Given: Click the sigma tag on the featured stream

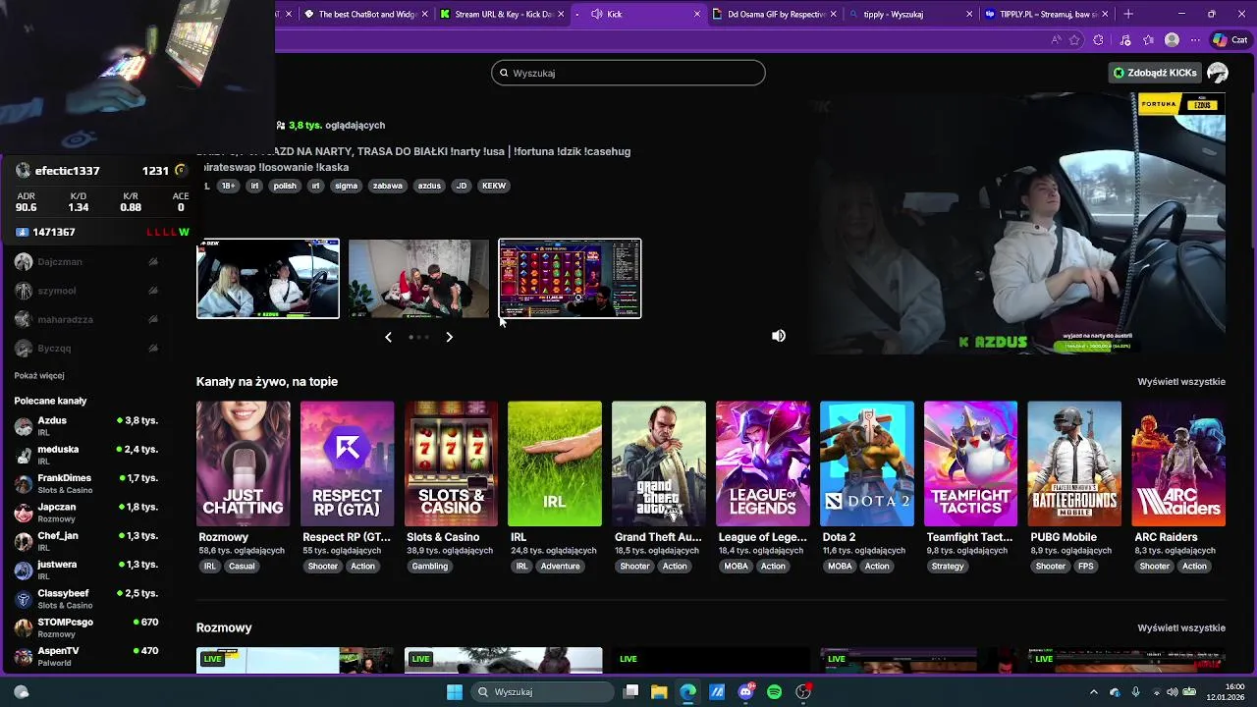Looking at the screenshot, I should (347, 186).
